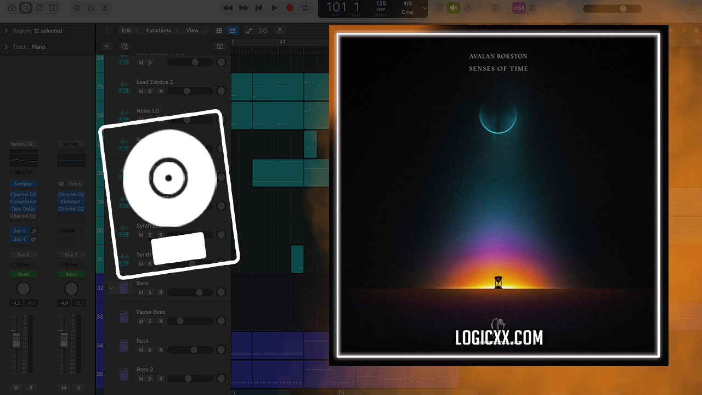Open the Tape Delay plugin slot
702x395 pixels.
tap(23, 209)
